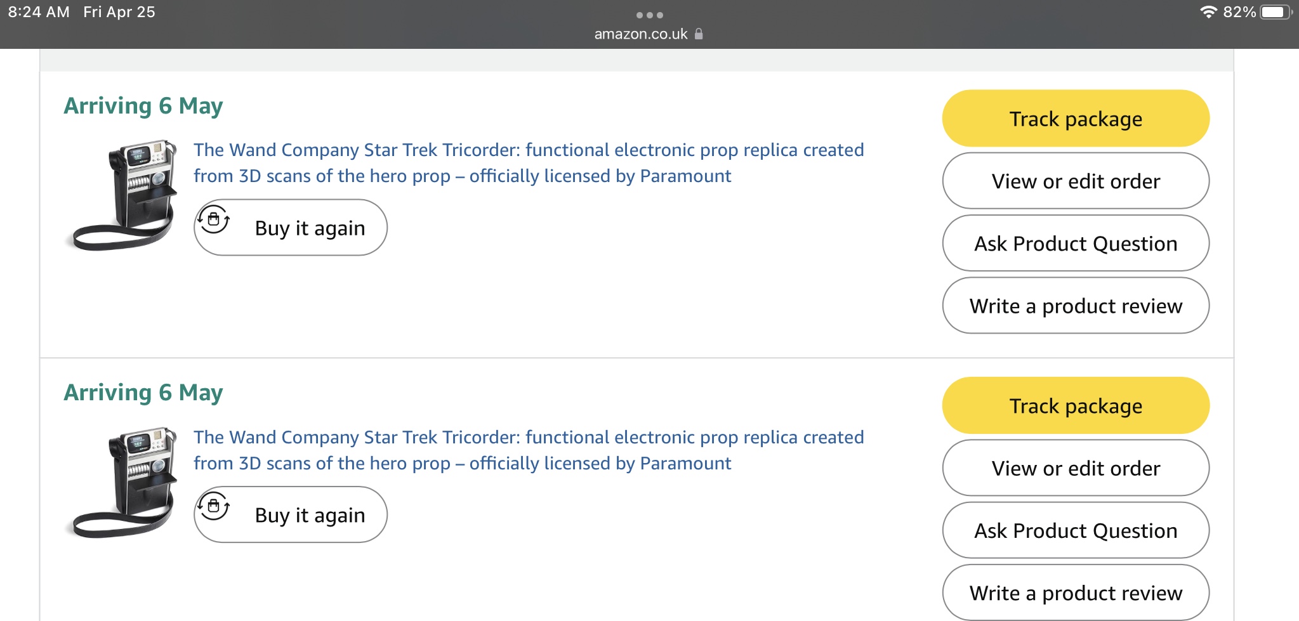View or edit the second order
Image resolution: width=1299 pixels, height=621 pixels.
[x=1076, y=468]
